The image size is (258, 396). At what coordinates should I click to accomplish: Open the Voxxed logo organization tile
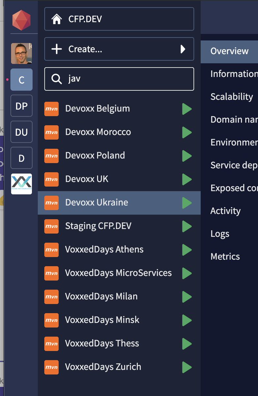pos(21,184)
